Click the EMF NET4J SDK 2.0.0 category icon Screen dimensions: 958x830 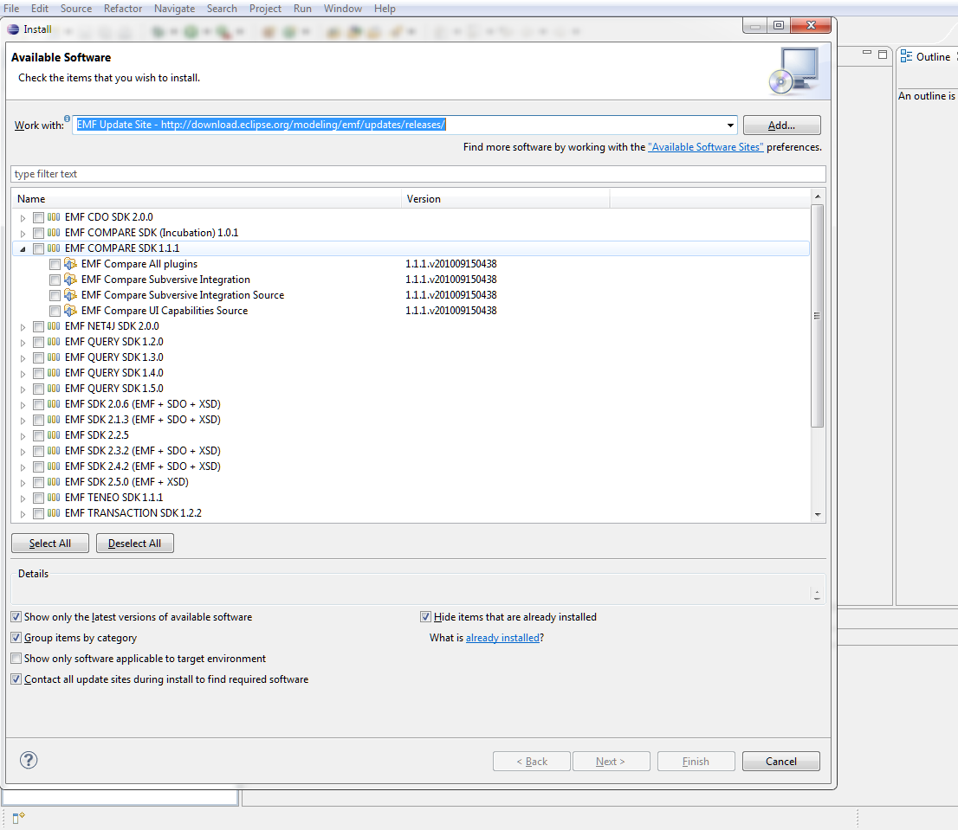tap(54, 326)
